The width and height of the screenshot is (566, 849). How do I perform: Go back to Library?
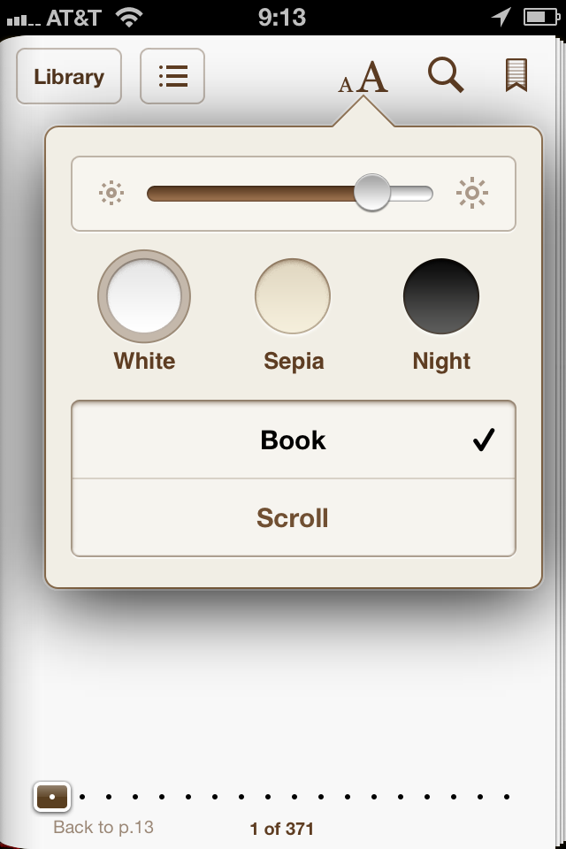pyautogui.click(x=69, y=76)
